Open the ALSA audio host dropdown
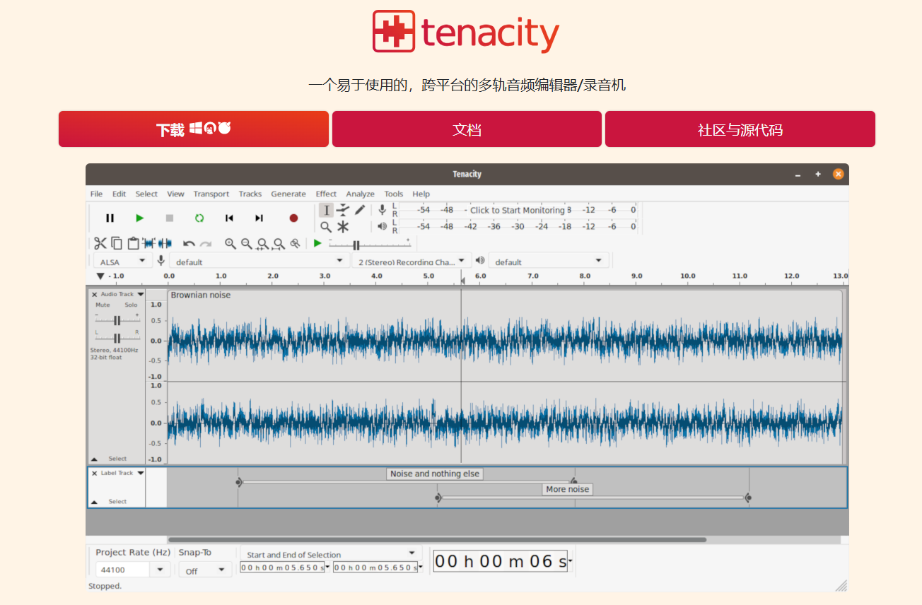Screen dimensions: 922x605 click(122, 262)
